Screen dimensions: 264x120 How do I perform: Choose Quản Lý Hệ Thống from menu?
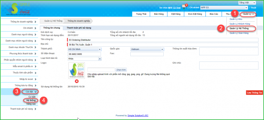click(x=239, y=29)
